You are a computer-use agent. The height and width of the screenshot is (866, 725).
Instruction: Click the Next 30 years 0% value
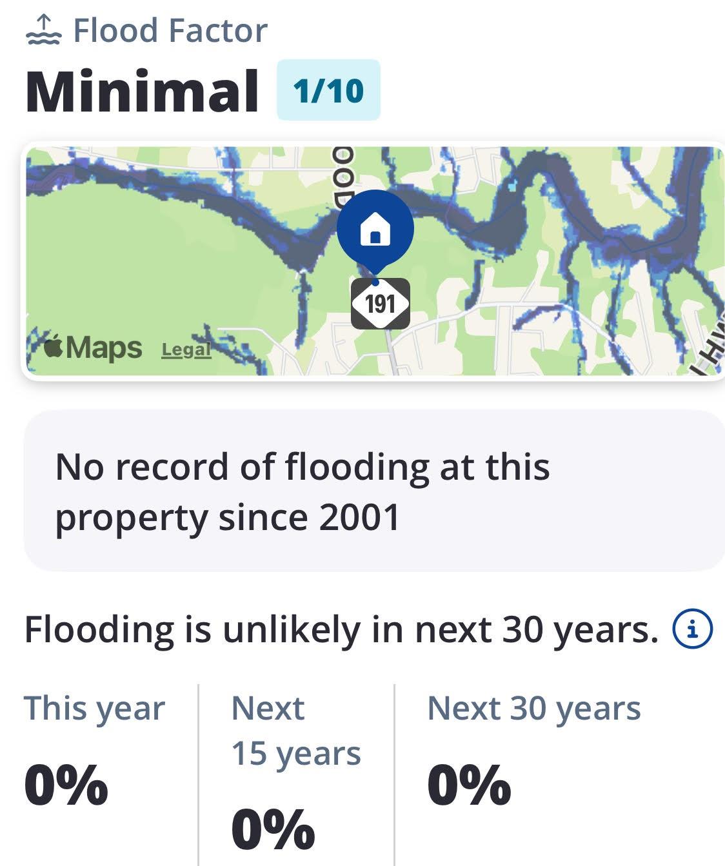coord(469,785)
